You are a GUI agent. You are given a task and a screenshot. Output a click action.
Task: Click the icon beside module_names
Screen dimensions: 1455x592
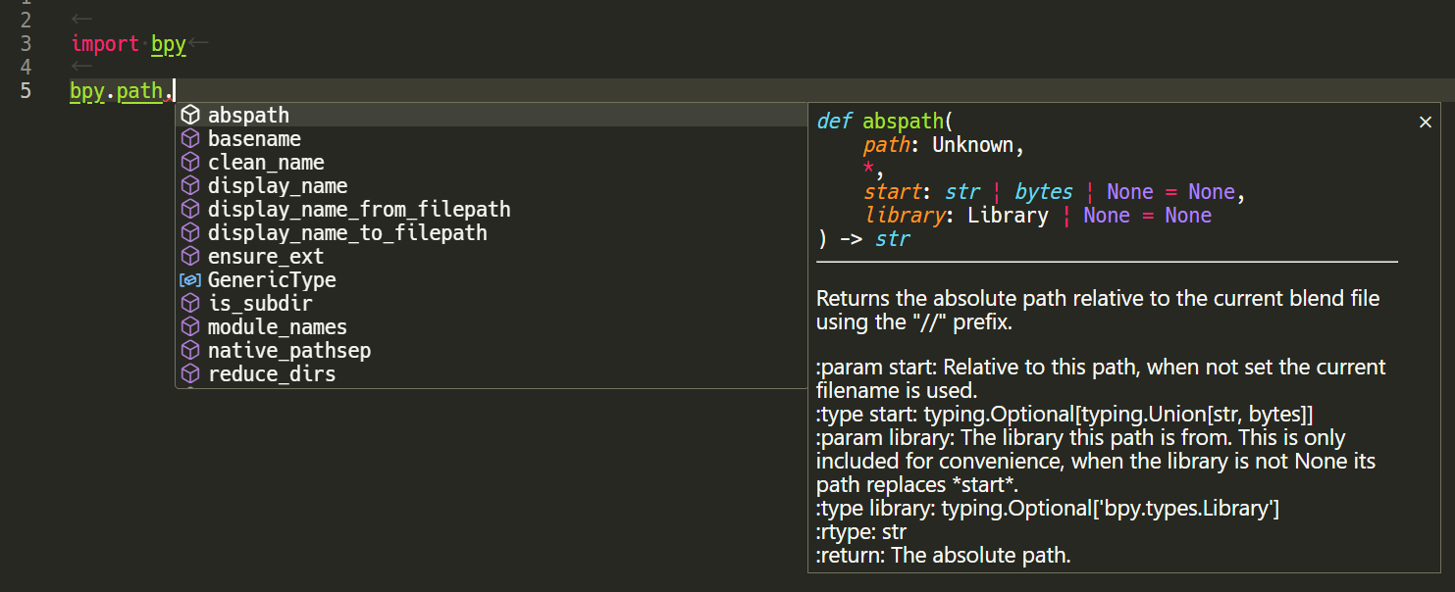tap(190, 326)
